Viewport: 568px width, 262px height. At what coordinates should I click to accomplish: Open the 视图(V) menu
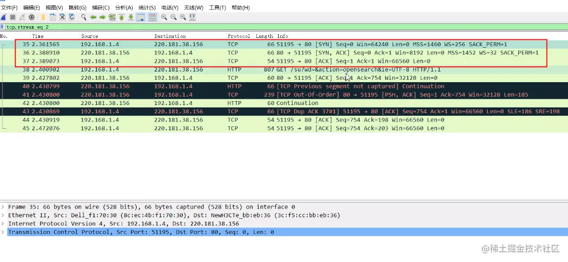(54, 8)
